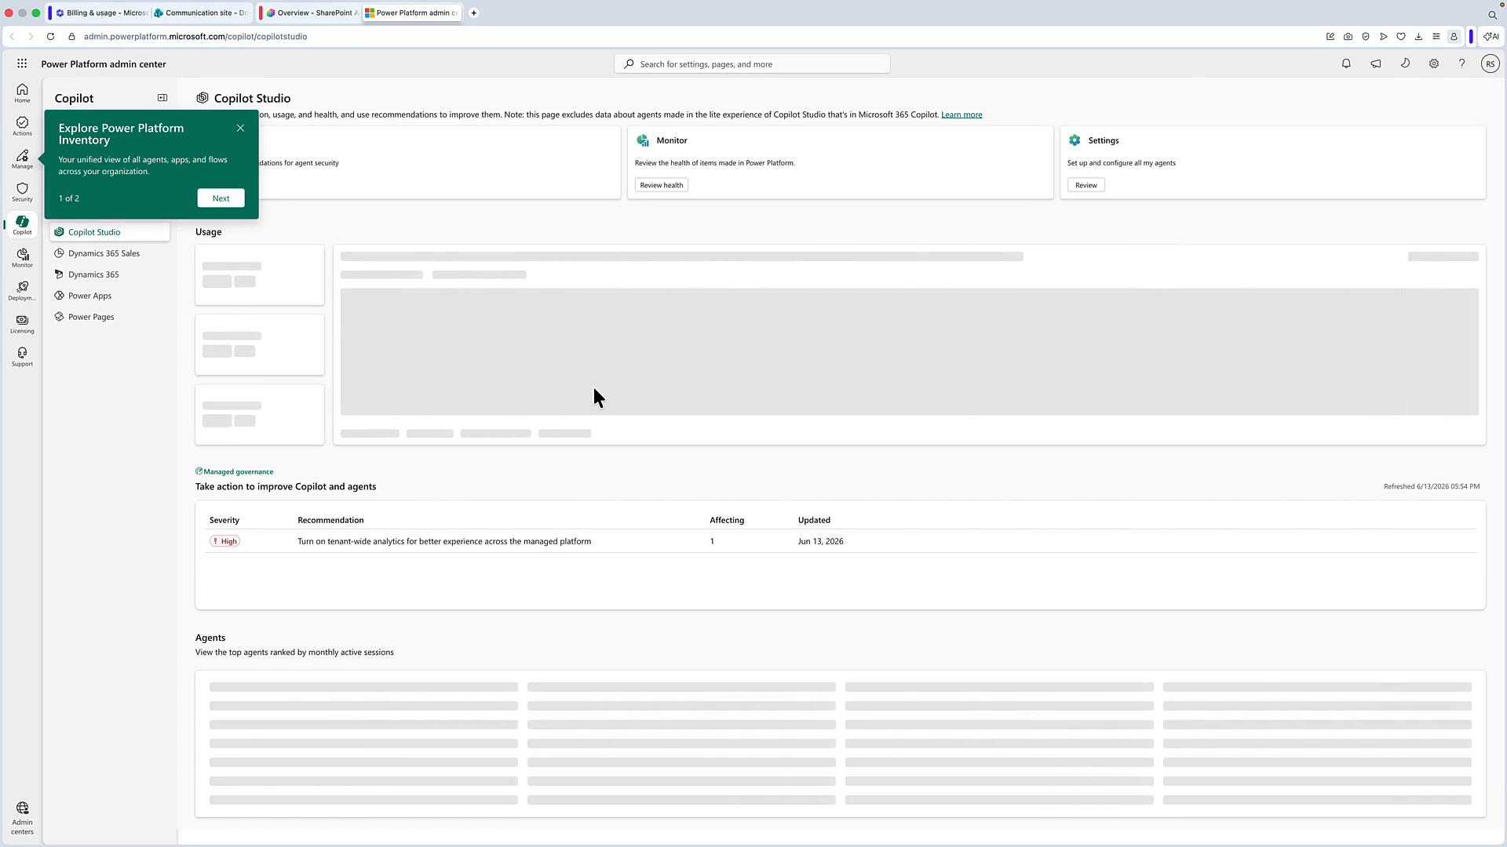Click the Managed governance label
Viewport: 1507px width, 847px height.
pos(235,471)
